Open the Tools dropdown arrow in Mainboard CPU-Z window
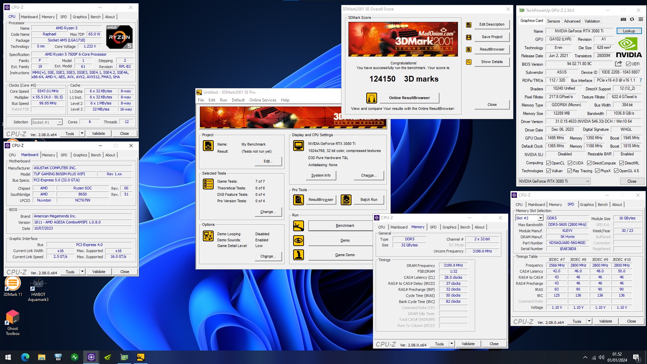 82,272
